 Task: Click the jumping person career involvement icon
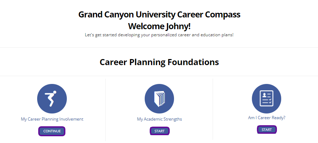tap(52, 99)
